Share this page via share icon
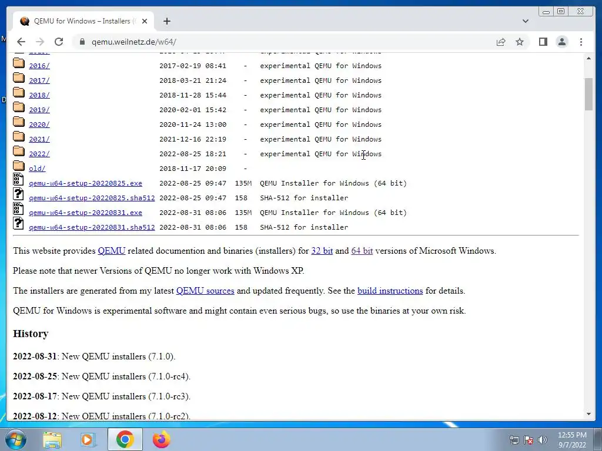 pos(501,42)
